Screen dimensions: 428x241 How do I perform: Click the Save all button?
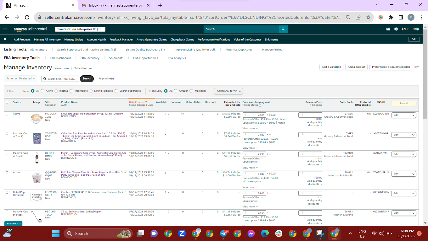click(x=404, y=103)
